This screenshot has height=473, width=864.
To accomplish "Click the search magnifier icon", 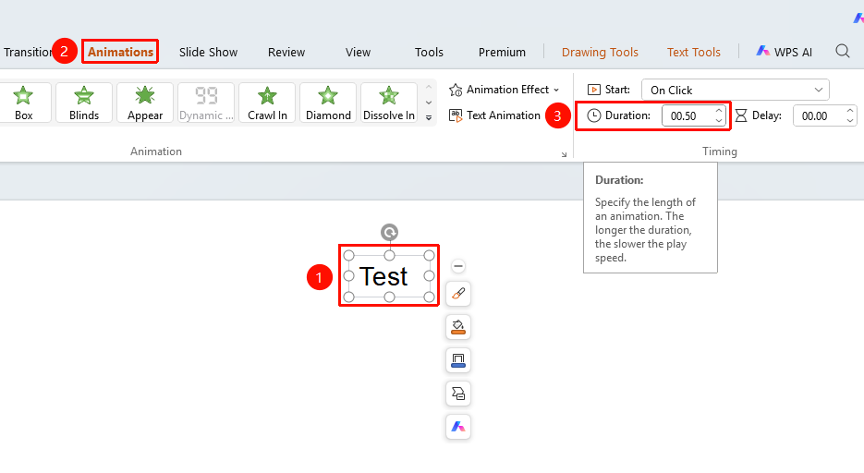I will coord(842,52).
